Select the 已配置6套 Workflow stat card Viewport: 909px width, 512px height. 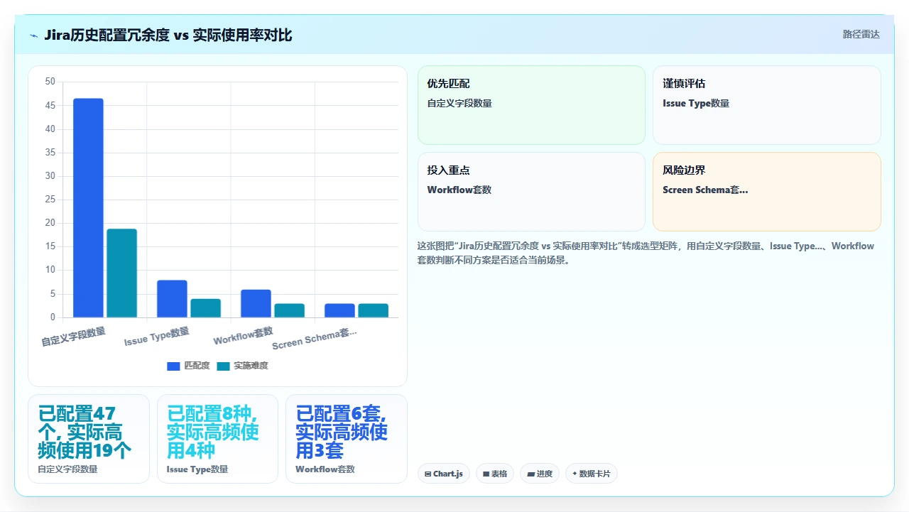pyautogui.click(x=347, y=439)
